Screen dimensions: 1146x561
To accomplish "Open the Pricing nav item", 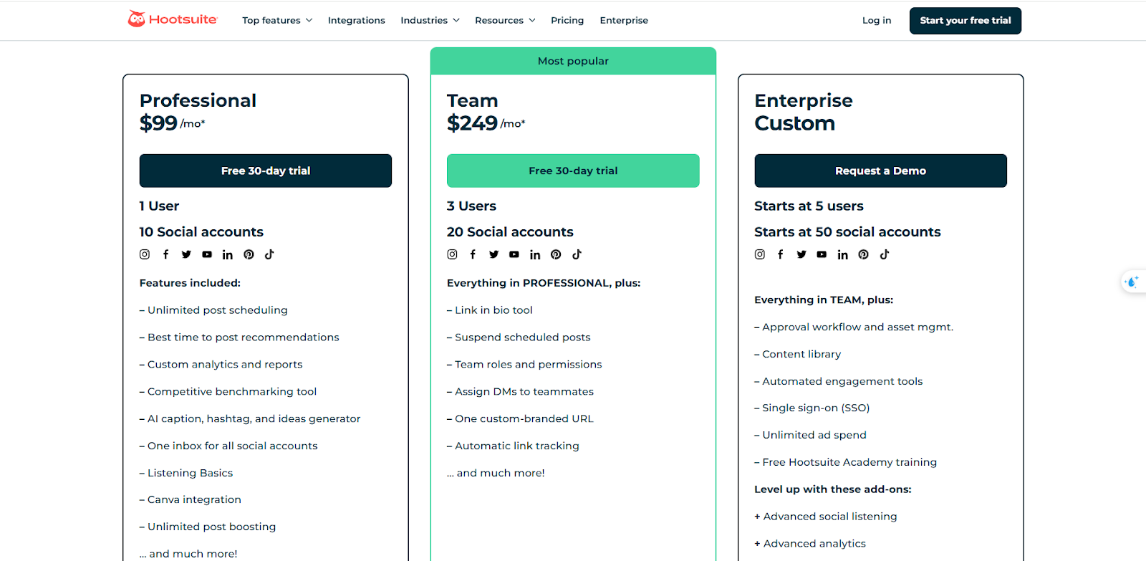I will pos(567,20).
